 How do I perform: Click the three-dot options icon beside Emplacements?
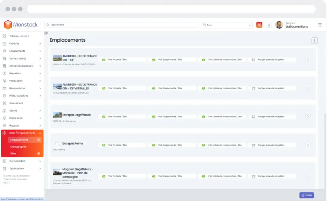click(315, 41)
